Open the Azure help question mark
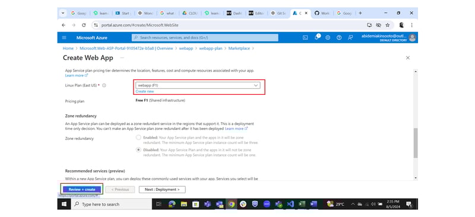The height and width of the screenshot is (217, 475). coord(339,38)
